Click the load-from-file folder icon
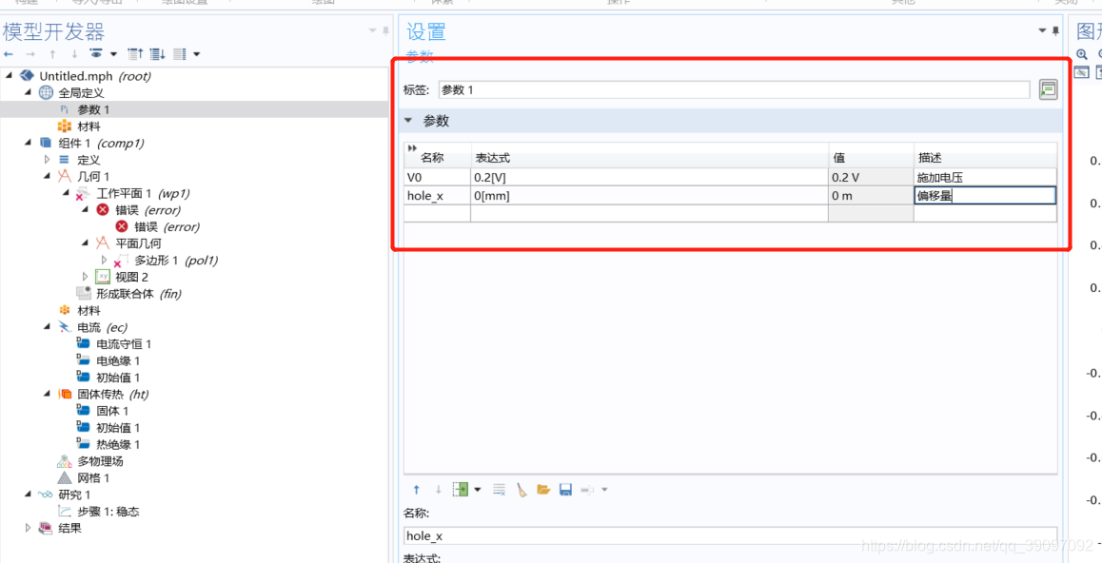 point(543,489)
